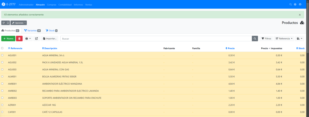Open the help question mark icon
The height and width of the screenshot is (117, 309).
295,4
